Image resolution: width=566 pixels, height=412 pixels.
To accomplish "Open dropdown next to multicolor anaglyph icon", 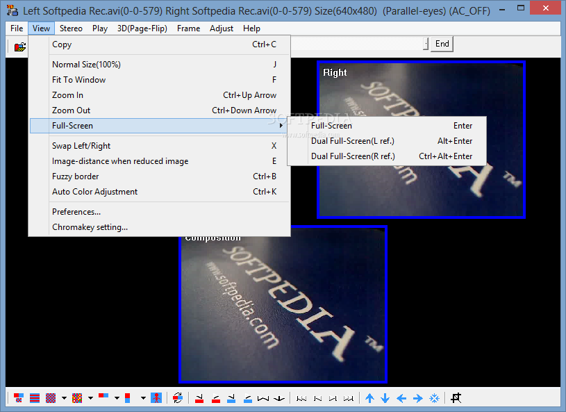I will pos(90,398).
